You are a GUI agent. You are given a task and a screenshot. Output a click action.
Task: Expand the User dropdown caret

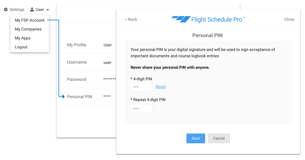tap(48, 10)
